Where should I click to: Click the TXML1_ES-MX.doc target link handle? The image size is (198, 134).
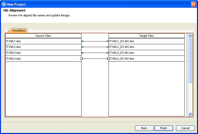[107, 41]
